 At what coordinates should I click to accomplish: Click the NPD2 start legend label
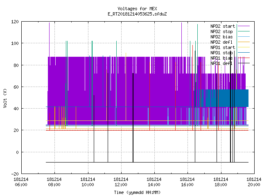(x=223, y=26)
